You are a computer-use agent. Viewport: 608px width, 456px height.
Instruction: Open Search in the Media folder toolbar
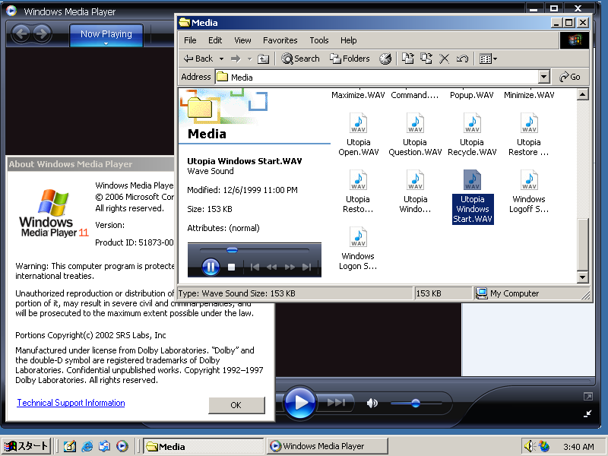click(x=300, y=59)
